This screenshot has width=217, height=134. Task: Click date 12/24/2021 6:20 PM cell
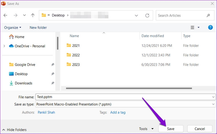157,46
